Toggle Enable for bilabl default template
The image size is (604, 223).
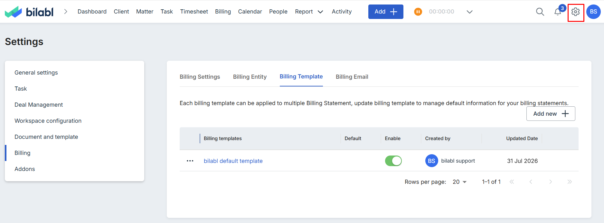coord(393,161)
